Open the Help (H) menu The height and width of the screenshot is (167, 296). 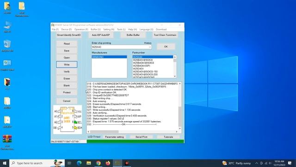[x=132, y=30]
